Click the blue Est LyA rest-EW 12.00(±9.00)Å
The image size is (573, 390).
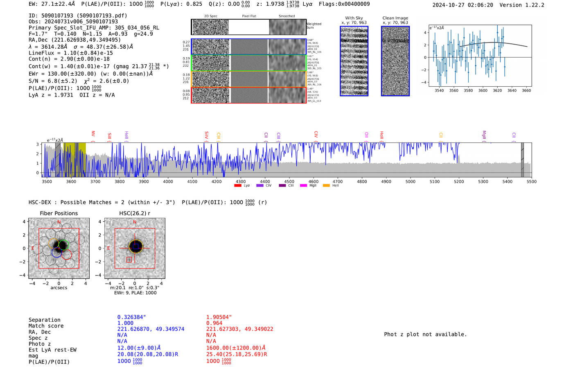(x=139, y=348)
